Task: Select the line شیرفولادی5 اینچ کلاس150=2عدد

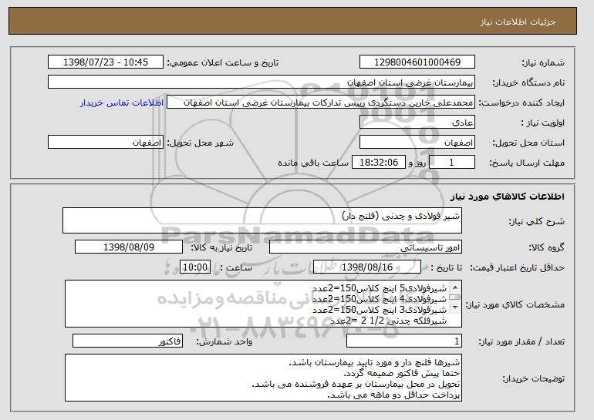Action: coord(380,288)
